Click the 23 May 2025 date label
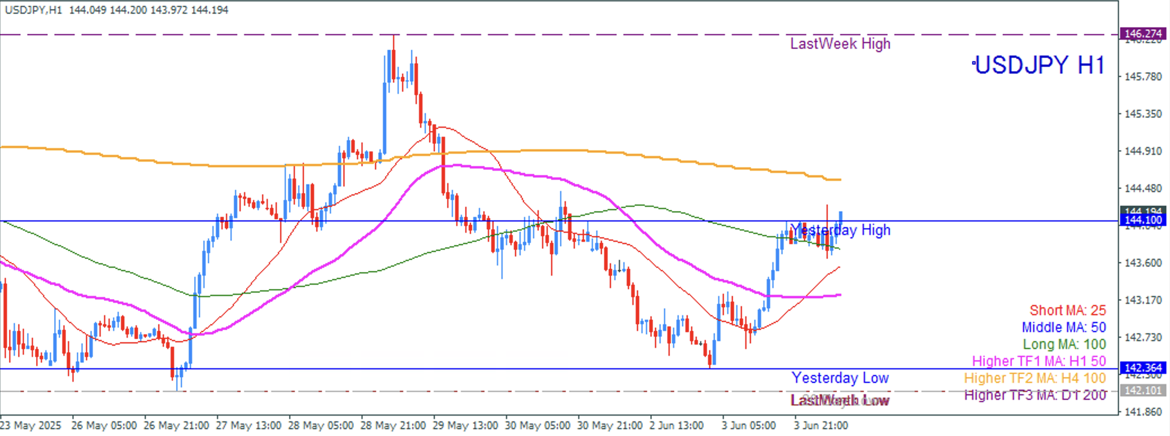The image size is (1170, 436). point(30,425)
